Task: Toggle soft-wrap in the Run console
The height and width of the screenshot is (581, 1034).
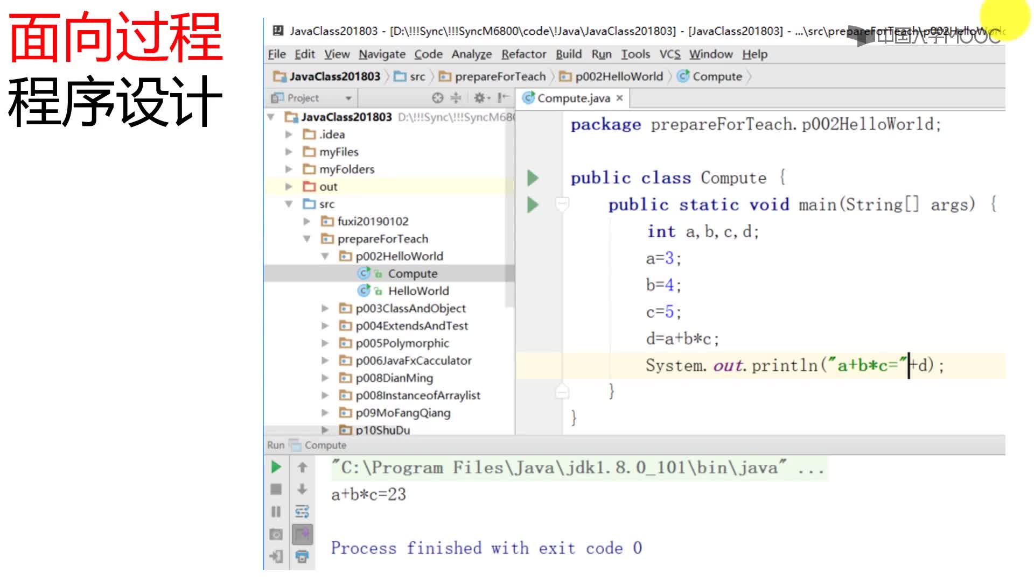Action: tap(302, 512)
